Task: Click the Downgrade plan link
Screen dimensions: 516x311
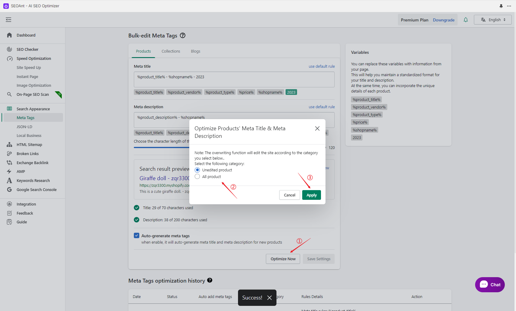Action: pos(444,20)
